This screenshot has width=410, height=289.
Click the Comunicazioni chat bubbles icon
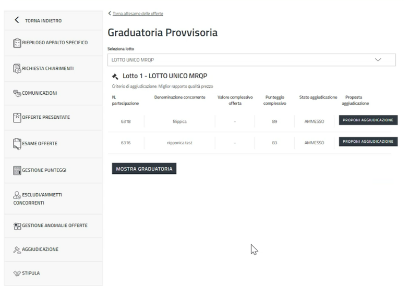[17, 93]
